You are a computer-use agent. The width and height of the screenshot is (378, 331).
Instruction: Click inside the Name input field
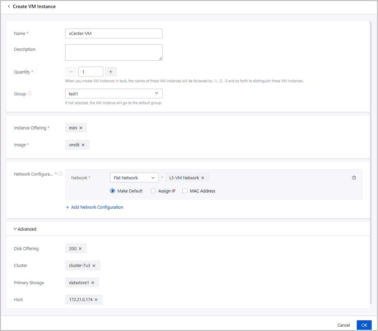113,33
